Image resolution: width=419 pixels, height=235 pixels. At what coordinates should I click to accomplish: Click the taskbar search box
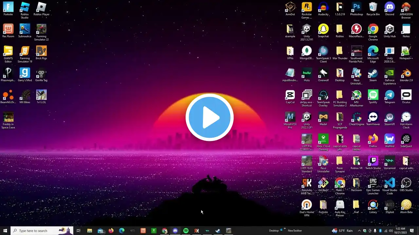coord(42,231)
